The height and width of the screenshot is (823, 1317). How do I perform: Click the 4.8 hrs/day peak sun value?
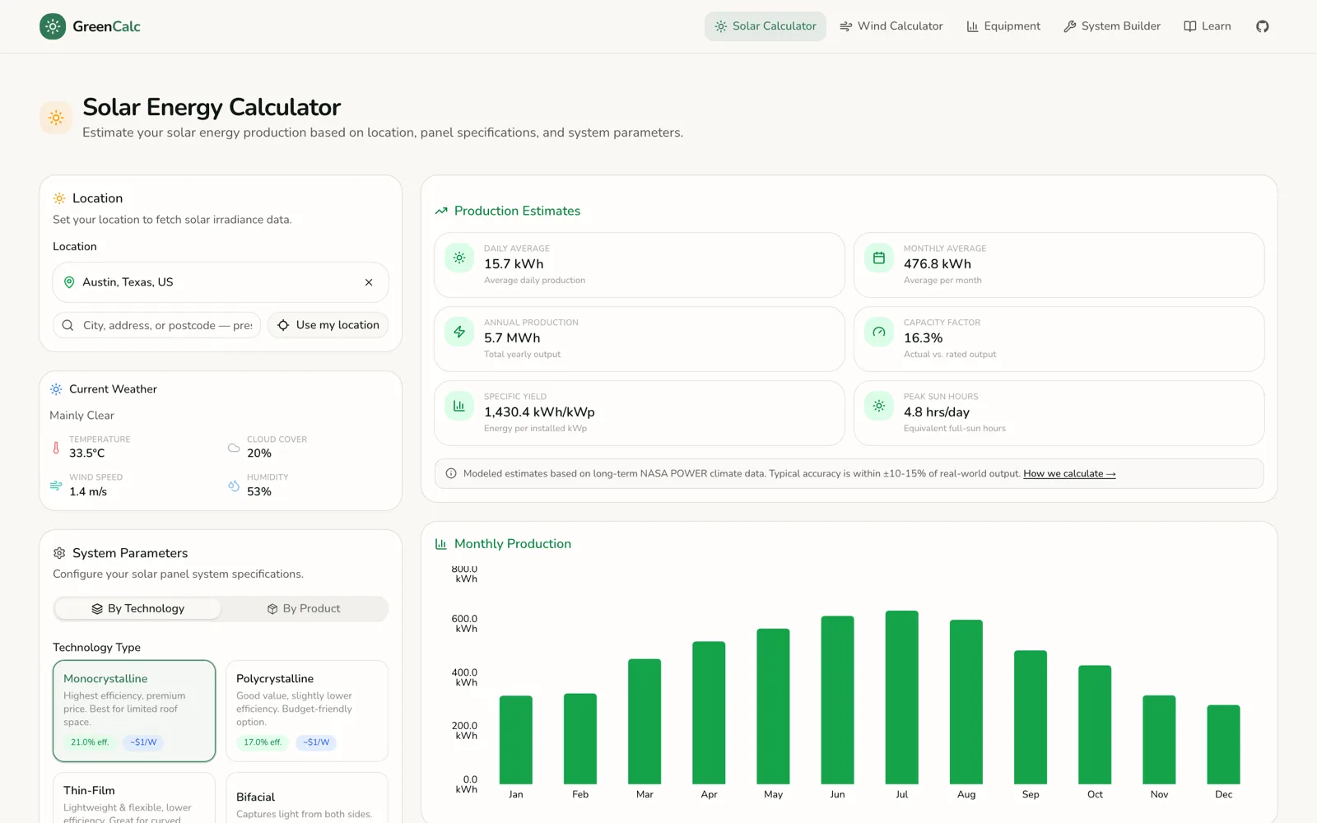(937, 412)
